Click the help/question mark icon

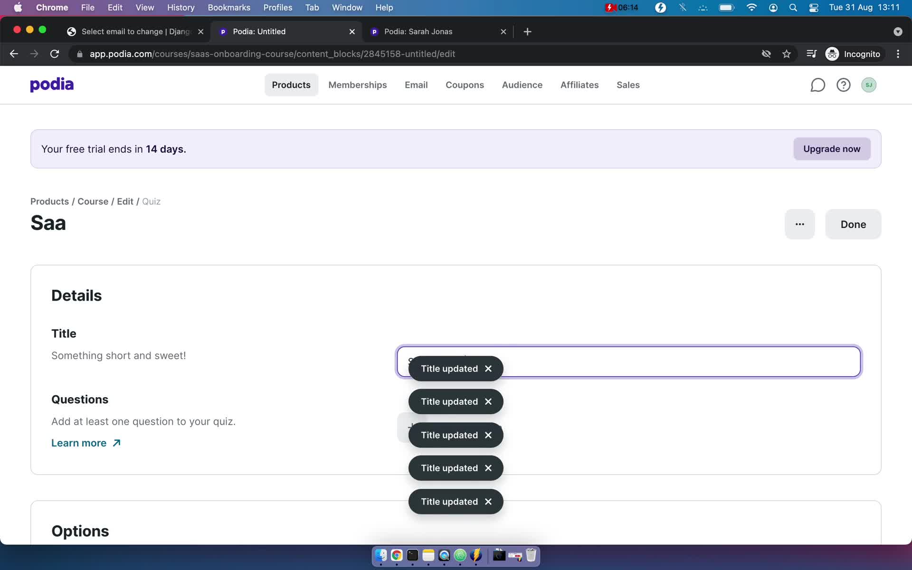(x=843, y=84)
